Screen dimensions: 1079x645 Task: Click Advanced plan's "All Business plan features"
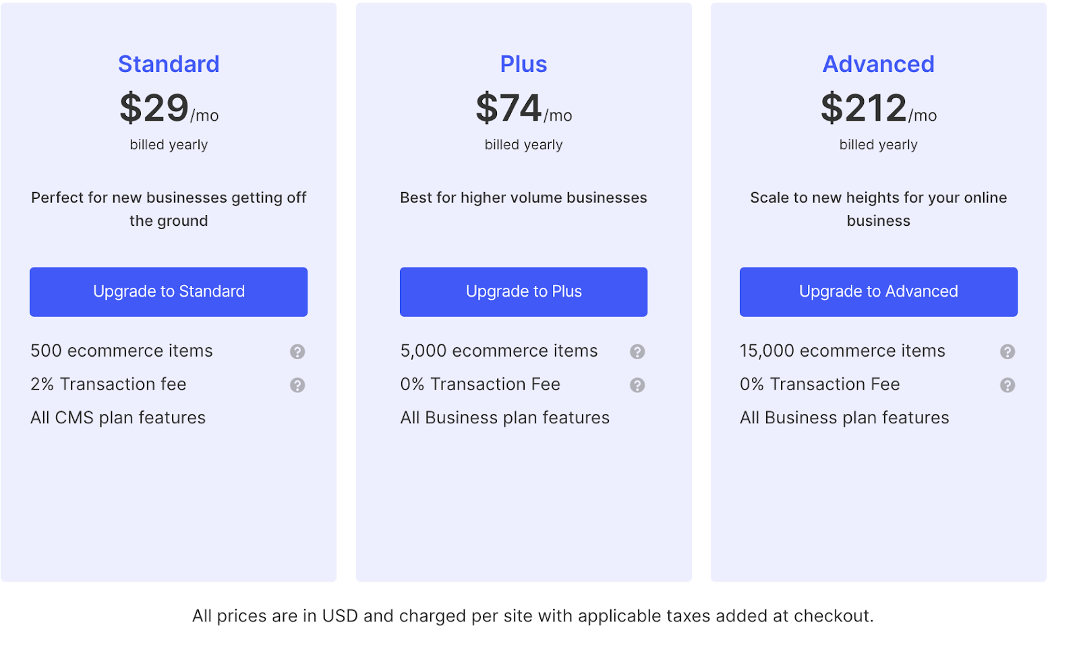coord(844,418)
